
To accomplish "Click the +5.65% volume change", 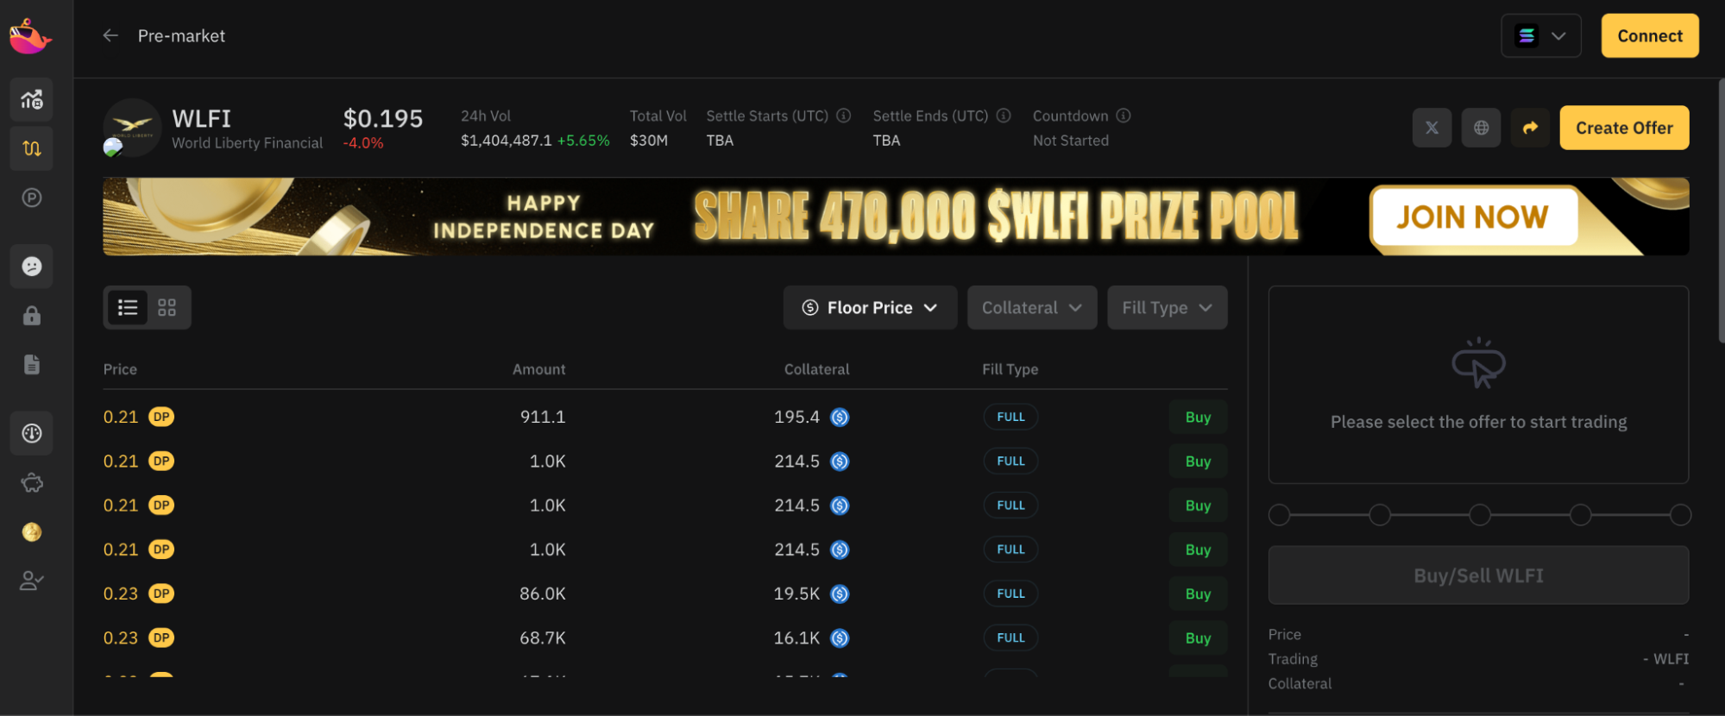I will [583, 141].
